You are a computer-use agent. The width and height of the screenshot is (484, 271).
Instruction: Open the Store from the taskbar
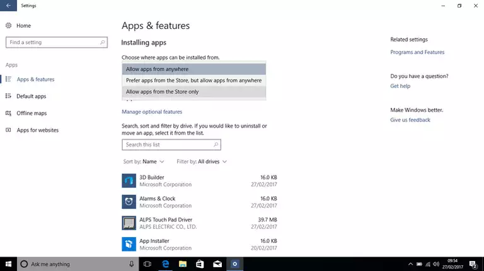(x=199, y=264)
